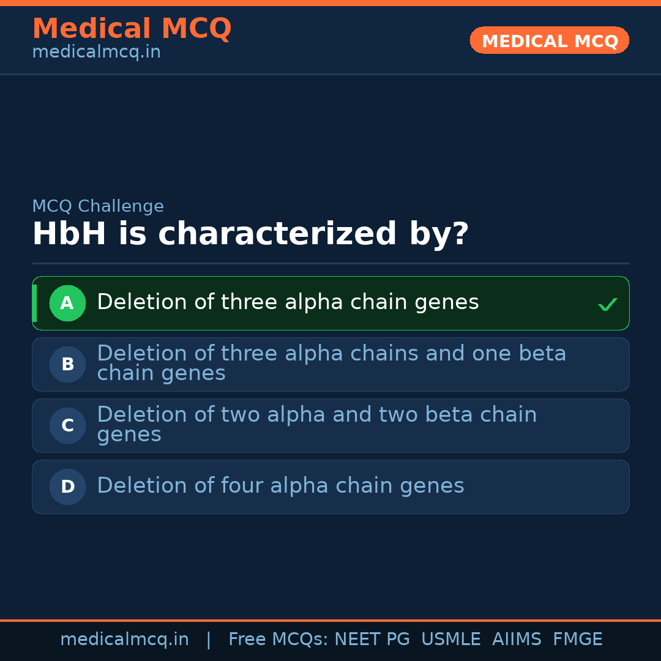
Task: Select answer "Deletion of three alpha chain genes"
Action: coord(288,302)
